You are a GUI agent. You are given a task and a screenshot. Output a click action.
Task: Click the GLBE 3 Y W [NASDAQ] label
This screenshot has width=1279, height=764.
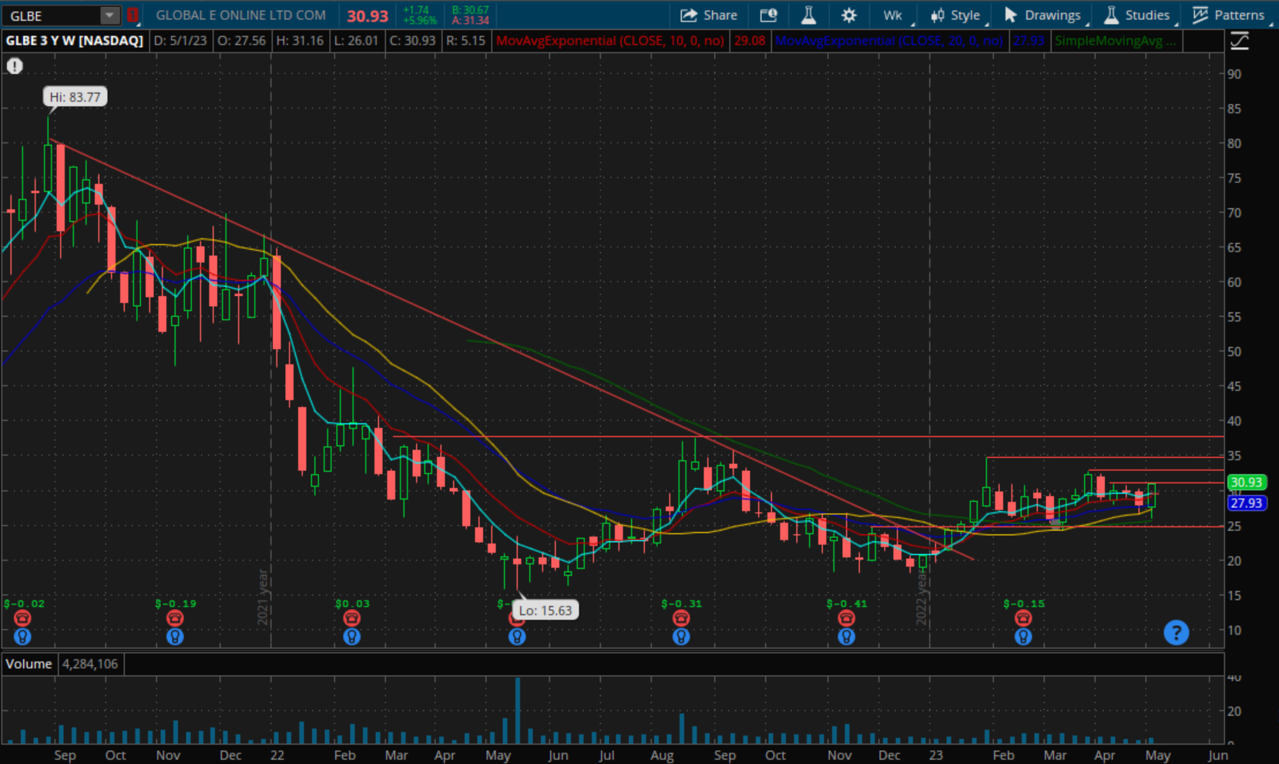tap(74, 41)
